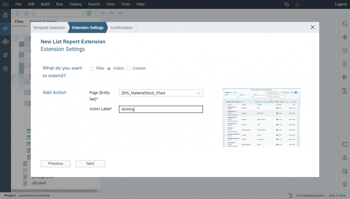350x199 pixels.
Task: Click the Save toolbar icon
Action: tap(18, 13)
